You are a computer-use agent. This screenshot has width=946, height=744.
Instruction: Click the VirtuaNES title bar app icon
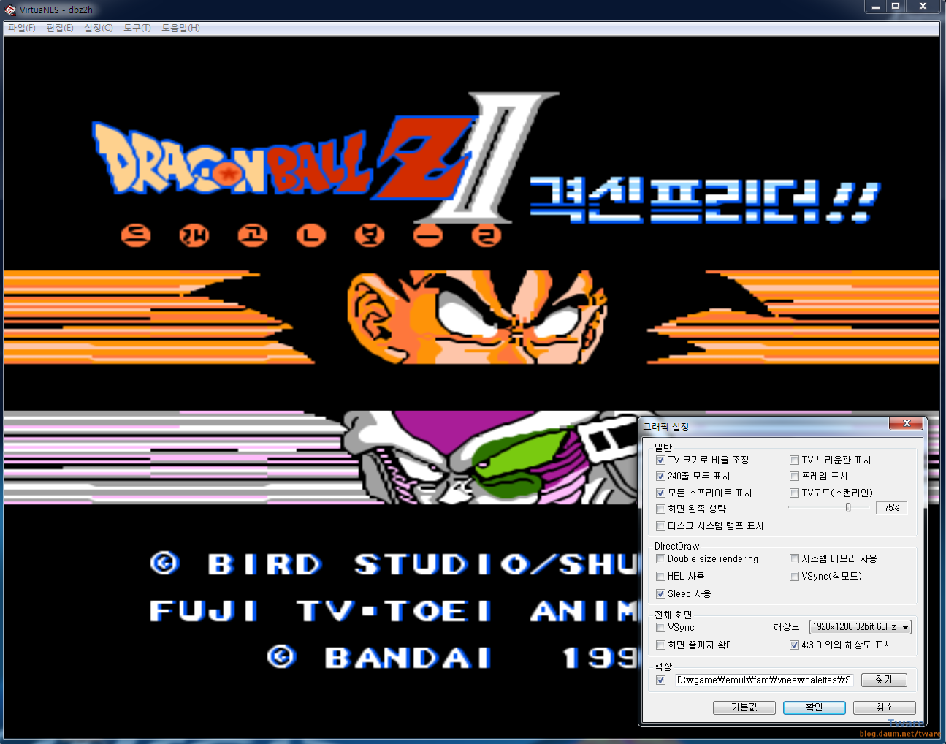[x=10, y=10]
